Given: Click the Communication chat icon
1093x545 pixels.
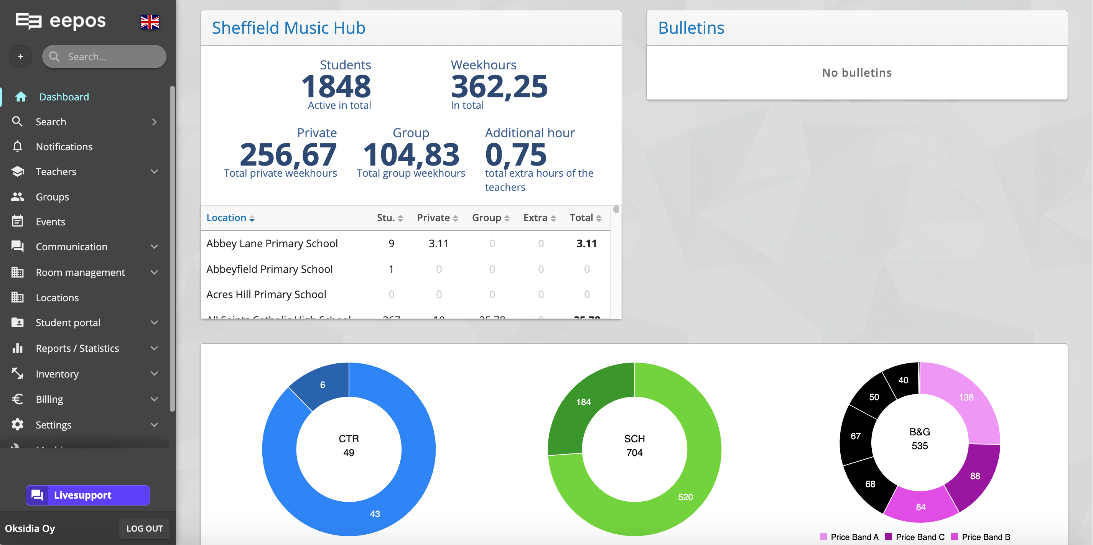Looking at the screenshot, I should [x=17, y=246].
